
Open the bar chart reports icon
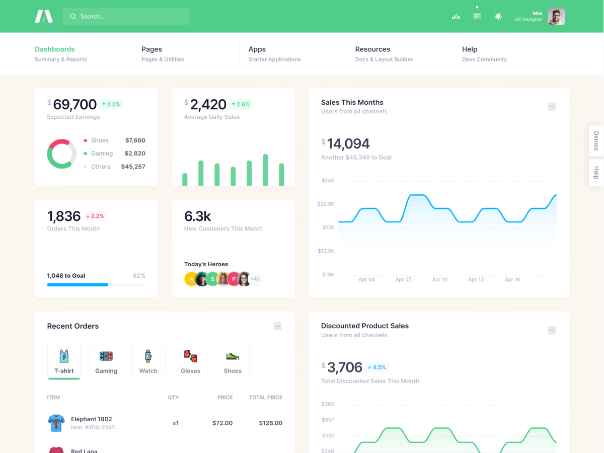pos(456,16)
